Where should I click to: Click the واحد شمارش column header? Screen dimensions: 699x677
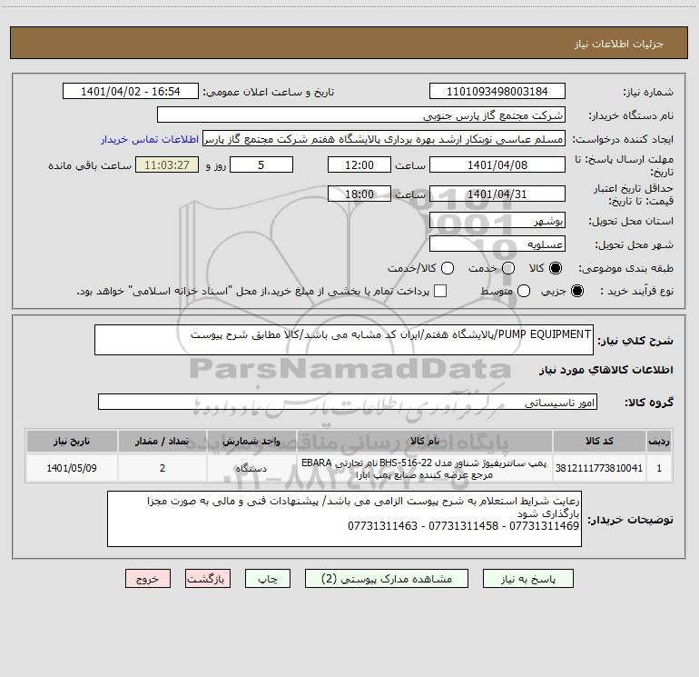point(251,441)
